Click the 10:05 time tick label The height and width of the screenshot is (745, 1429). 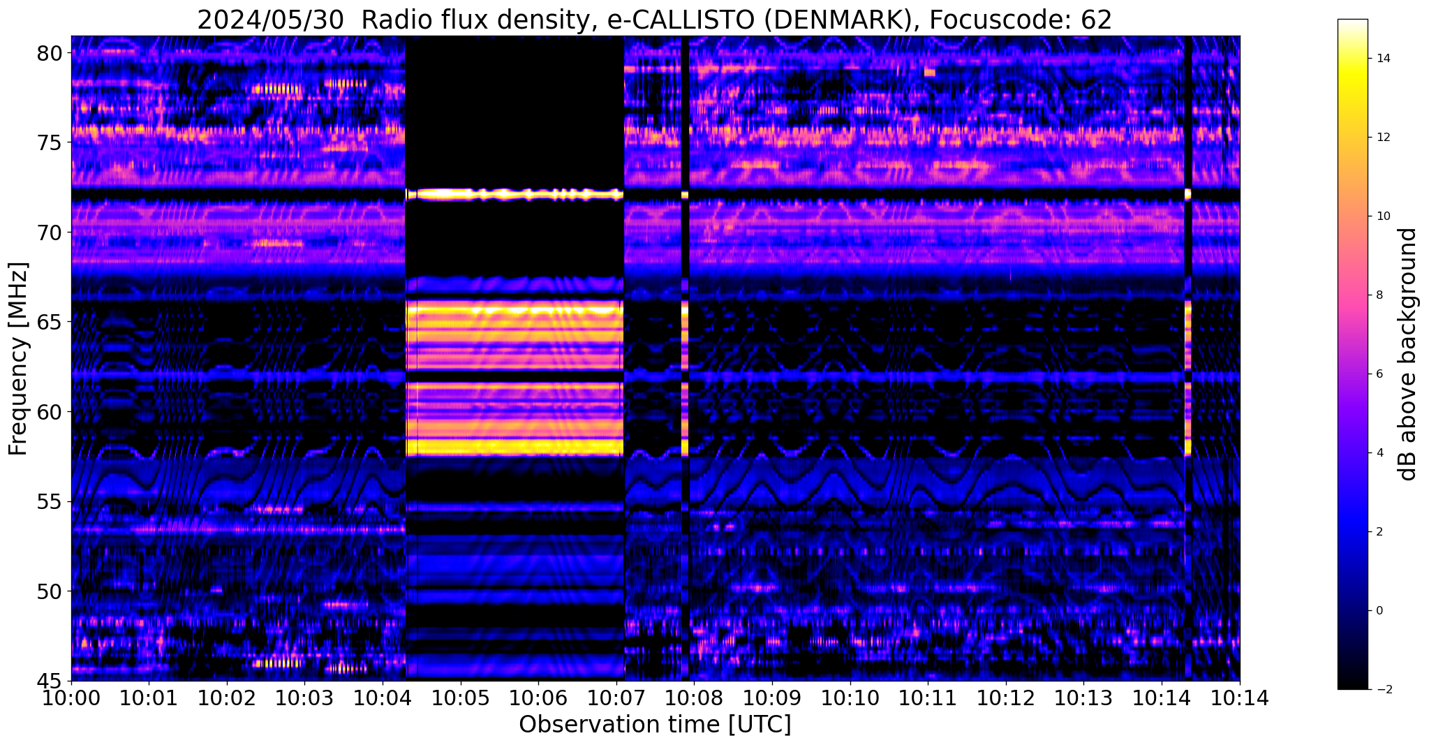[461, 698]
